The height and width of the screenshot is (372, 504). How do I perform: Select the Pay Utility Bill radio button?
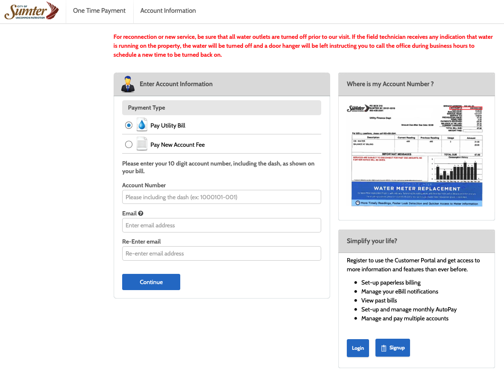click(129, 125)
